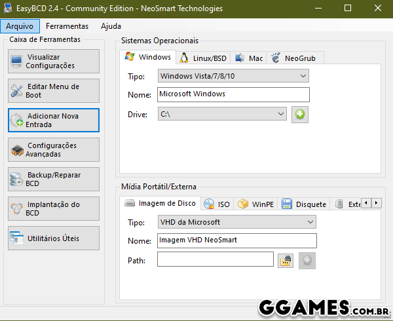This screenshot has width=393, height=321.
Task: Browse for disk image path file
Action: (x=285, y=260)
